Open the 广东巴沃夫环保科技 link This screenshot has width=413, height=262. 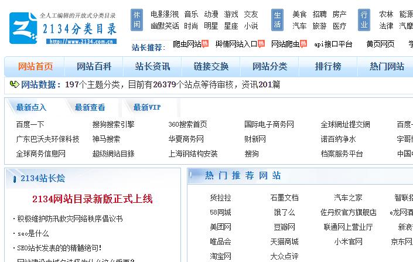click(x=47, y=139)
